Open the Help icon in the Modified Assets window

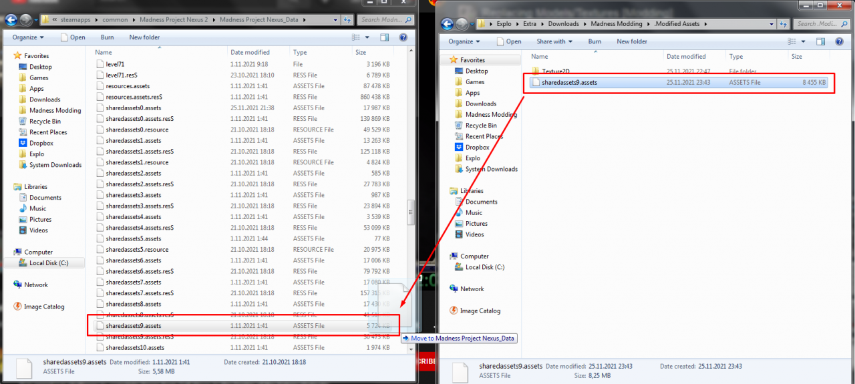pyautogui.click(x=840, y=41)
